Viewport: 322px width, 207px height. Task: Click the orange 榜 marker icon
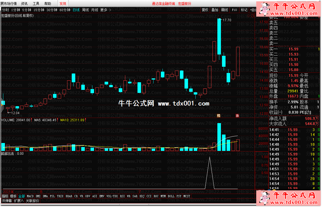(218, 116)
